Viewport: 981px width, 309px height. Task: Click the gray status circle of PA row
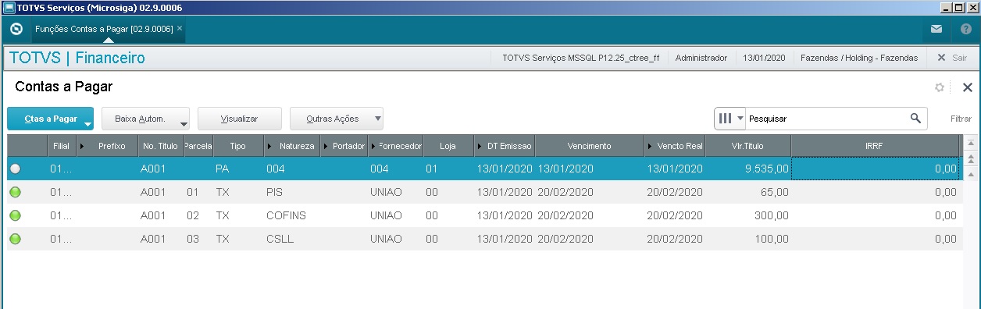pyautogui.click(x=16, y=169)
